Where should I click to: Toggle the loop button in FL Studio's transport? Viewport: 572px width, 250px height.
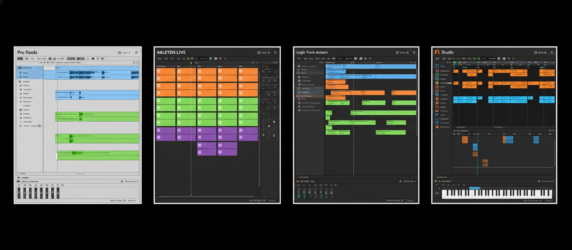[x=514, y=58]
